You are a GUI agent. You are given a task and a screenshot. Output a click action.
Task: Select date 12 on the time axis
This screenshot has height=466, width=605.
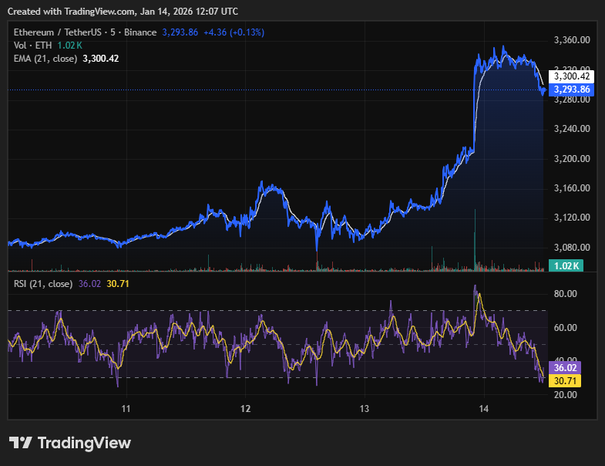pyautogui.click(x=246, y=409)
